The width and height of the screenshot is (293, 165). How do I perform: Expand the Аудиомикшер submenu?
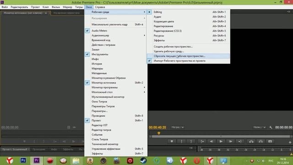[x=116, y=35]
